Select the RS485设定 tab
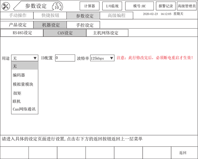 [22, 33]
